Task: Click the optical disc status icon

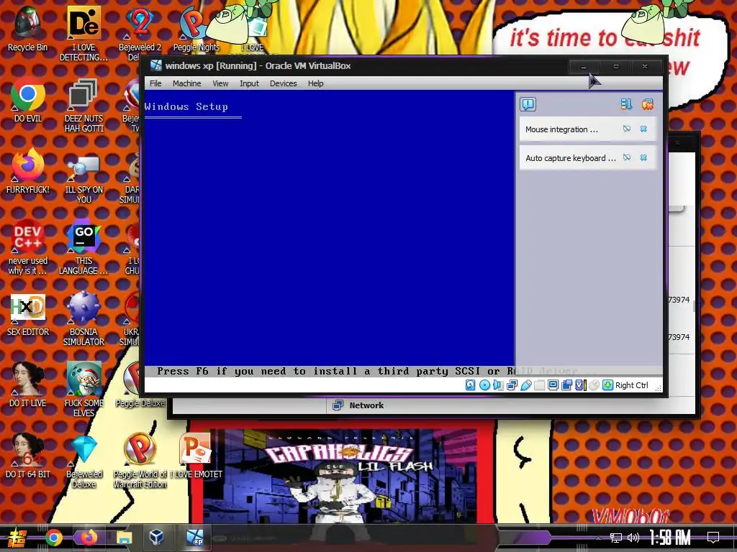Action: [484, 385]
